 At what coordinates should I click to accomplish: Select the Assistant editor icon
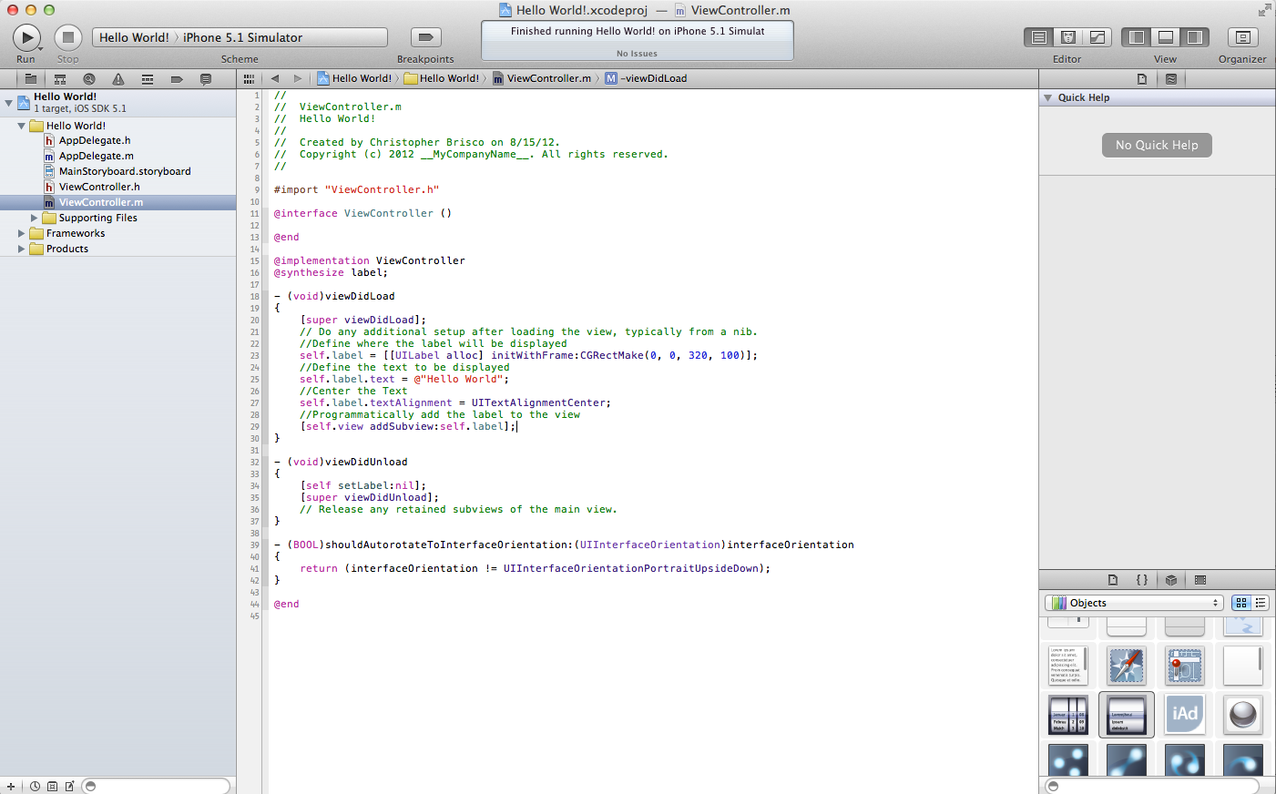(x=1067, y=37)
